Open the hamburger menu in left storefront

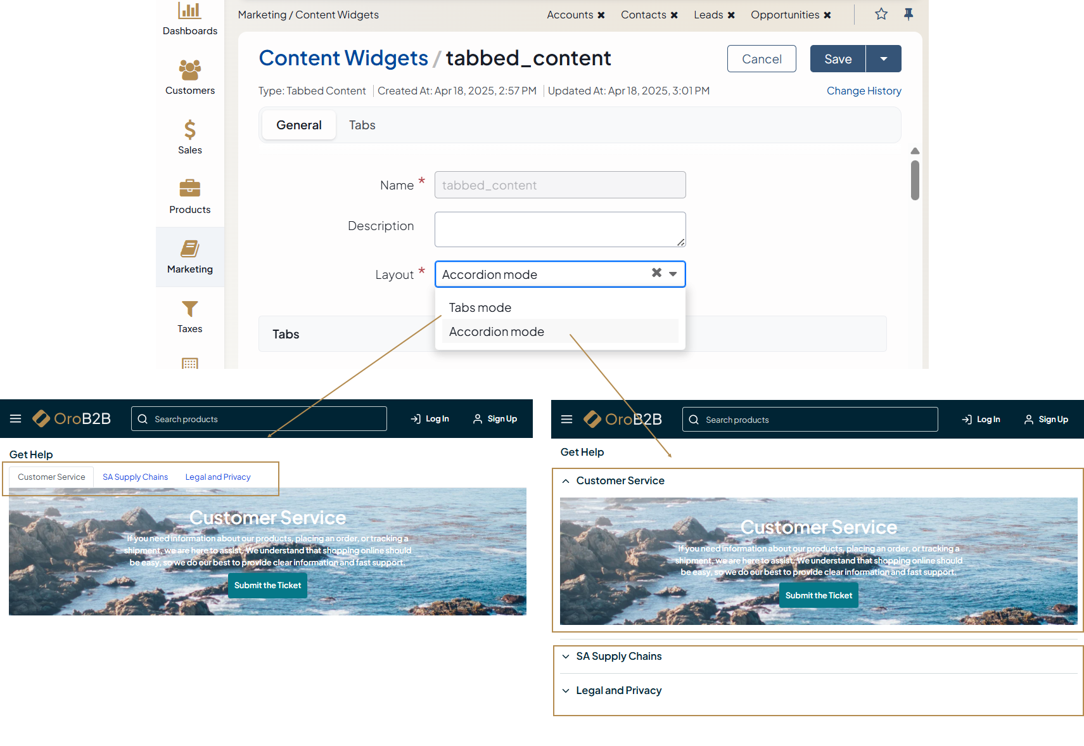tap(16, 418)
